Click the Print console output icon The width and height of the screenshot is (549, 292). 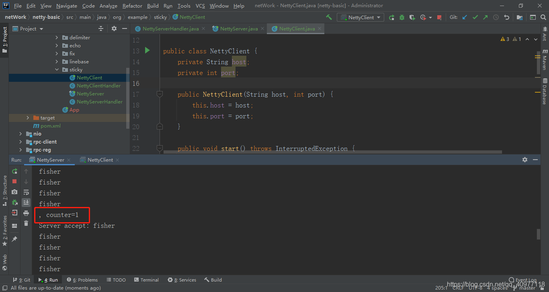pyautogui.click(x=26, y=213)
